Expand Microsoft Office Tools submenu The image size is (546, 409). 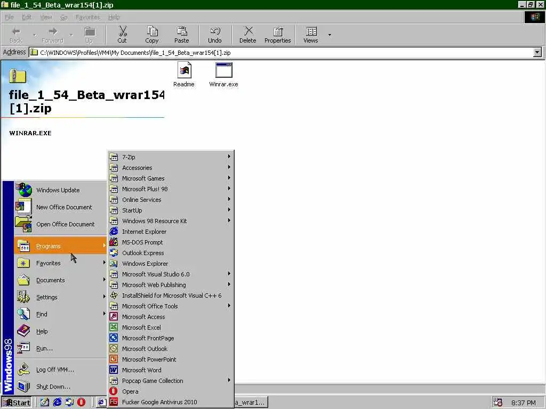tap(171, 306)
